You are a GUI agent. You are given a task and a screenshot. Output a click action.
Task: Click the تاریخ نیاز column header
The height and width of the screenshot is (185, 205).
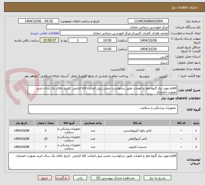tap(21, 123)
